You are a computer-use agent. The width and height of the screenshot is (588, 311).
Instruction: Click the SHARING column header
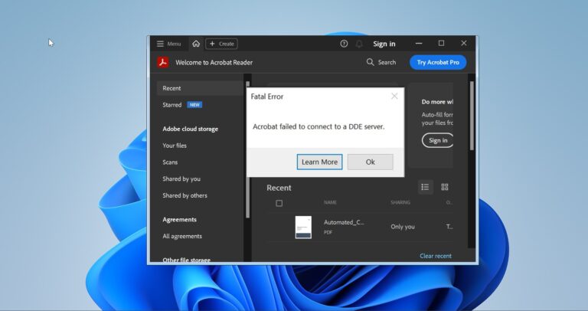click(x=400, y=202)
